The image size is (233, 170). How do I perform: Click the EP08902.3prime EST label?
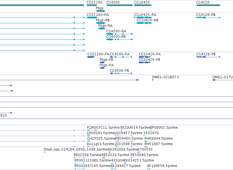click(x=164, y=128)
